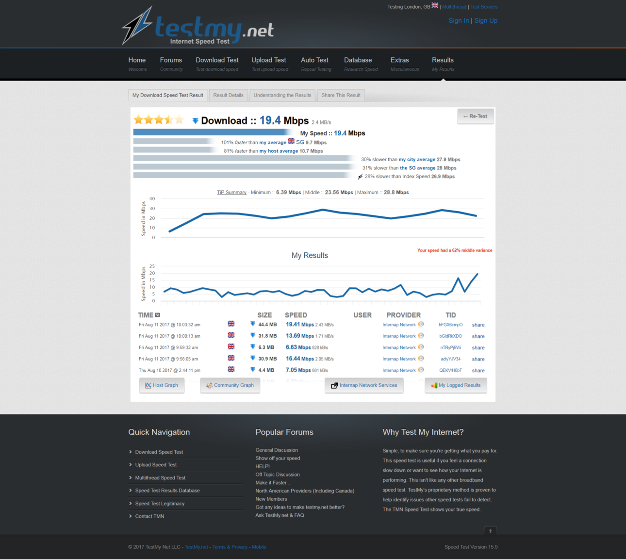Screen dimensions: 626x559
Task: Open the Auto Test menu
Action: point(315,64)
